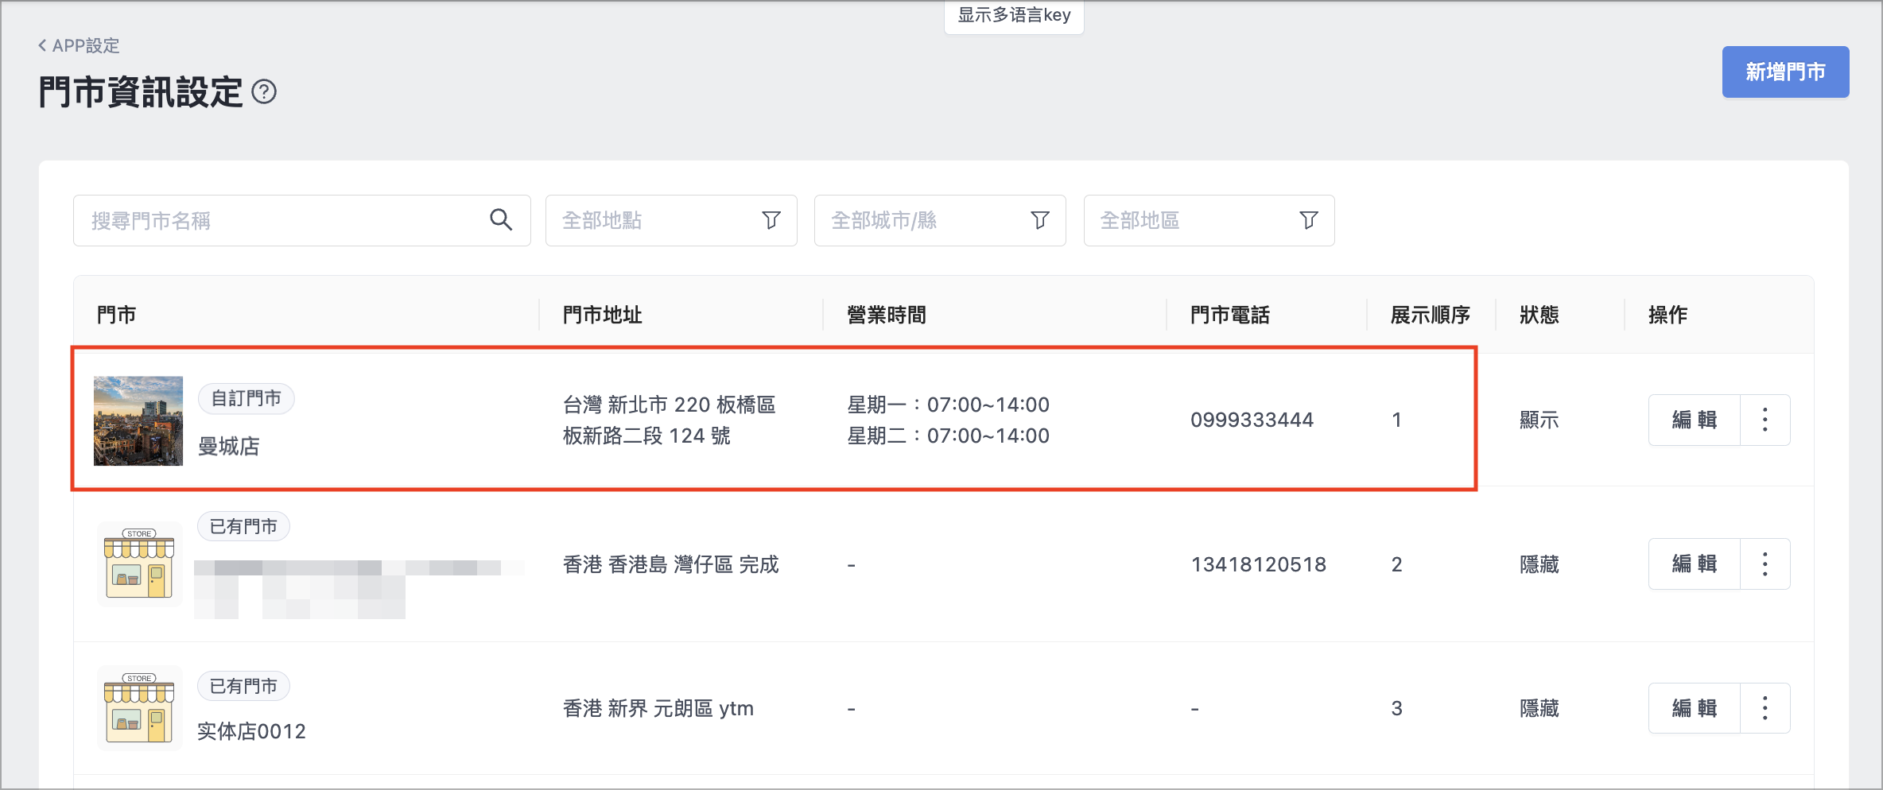Click 編輯 for 实体店0012

[1695, 708]
